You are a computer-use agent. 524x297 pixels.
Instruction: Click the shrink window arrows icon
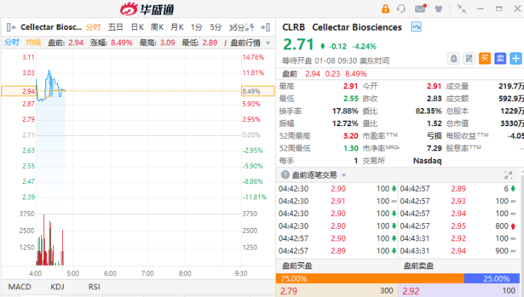pyautogui.click(x=462, y=9)
